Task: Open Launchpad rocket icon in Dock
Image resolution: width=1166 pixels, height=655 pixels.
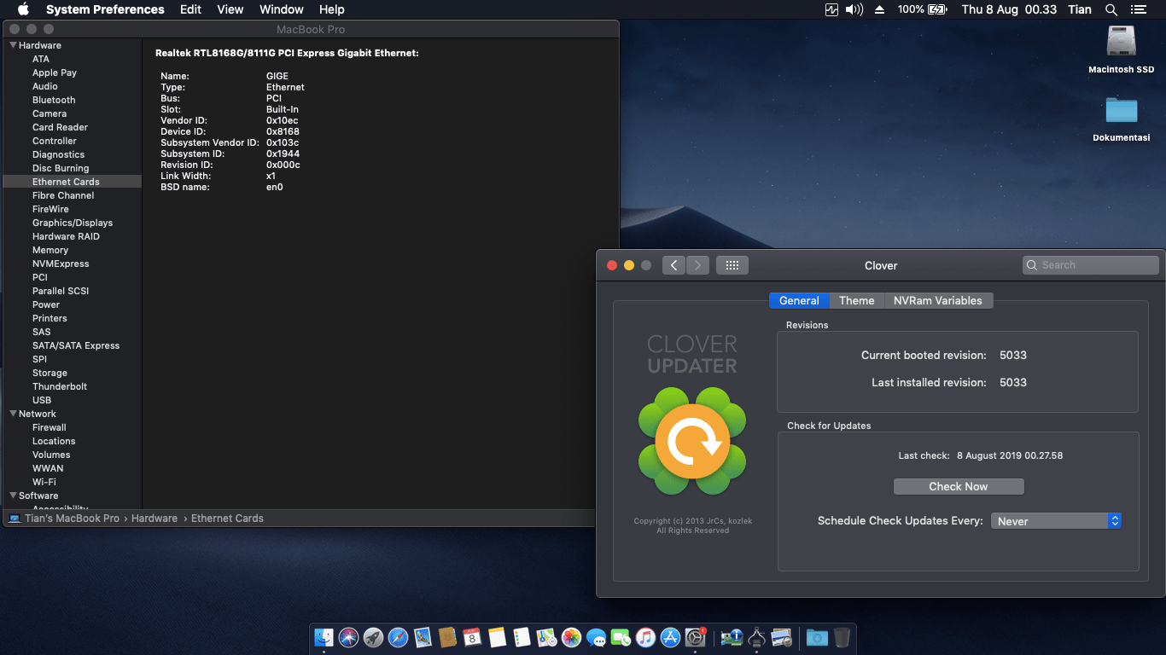Action: 373,637
